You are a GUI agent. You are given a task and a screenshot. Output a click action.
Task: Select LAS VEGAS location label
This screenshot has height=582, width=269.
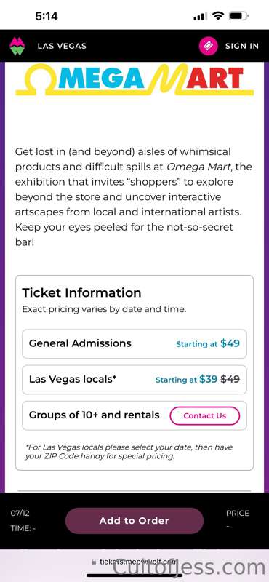point(62,46)
